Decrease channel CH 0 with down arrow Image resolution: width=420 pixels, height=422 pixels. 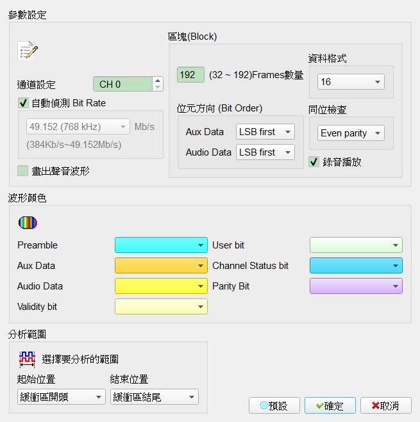point(158,88)
